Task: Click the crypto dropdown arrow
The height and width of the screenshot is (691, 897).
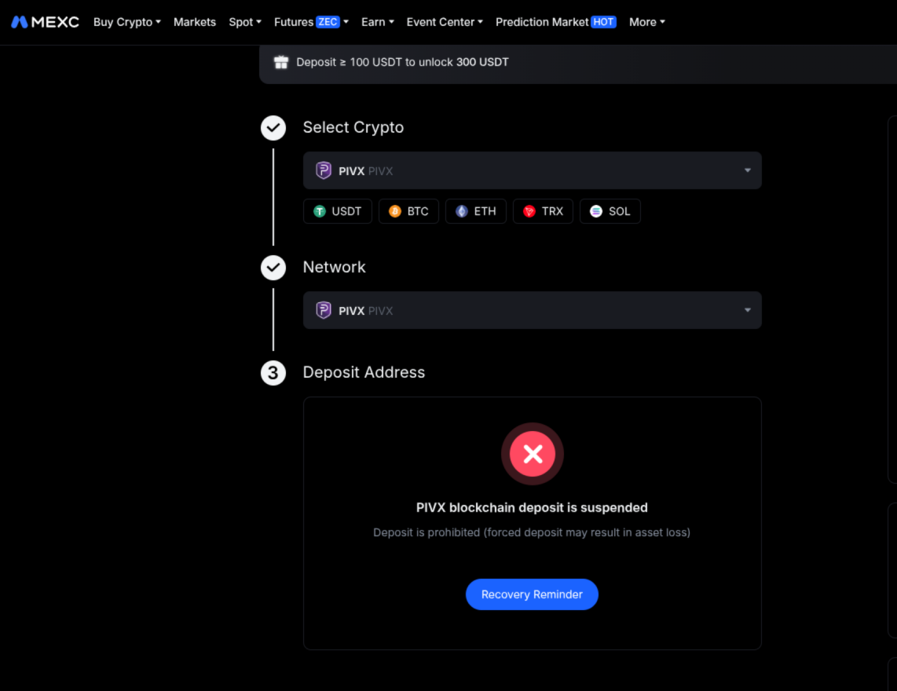Action: (x=747, y=170)
